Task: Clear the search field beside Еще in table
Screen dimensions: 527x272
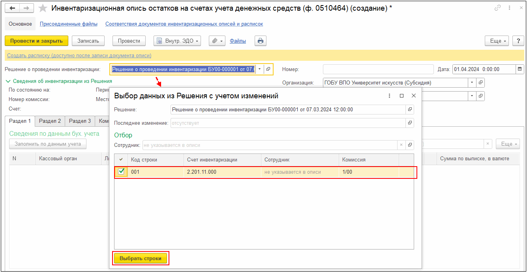Action: tap(488, 144)
